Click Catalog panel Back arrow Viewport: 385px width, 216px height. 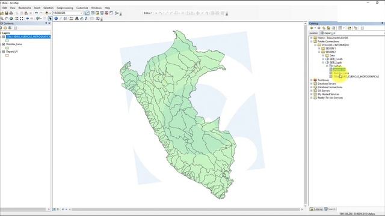click(x=312, y=28)
